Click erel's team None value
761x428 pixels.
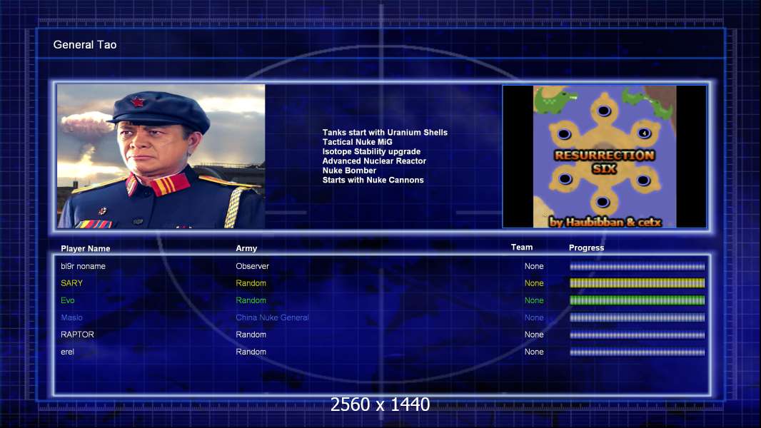[534, 352]
